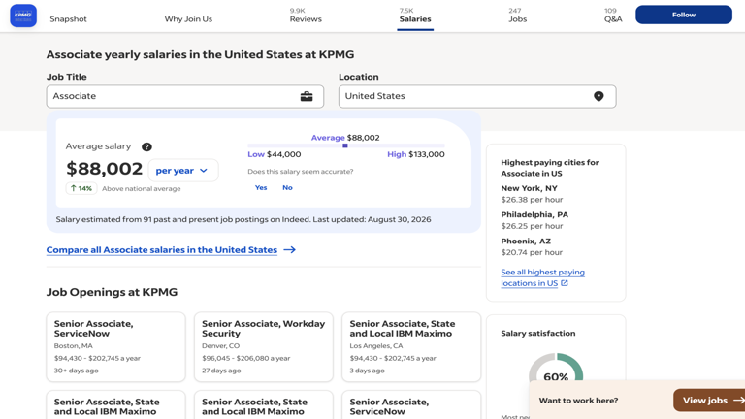The width and height of the screenshot is (745, 419).
Task: Click the external link icon beside locations in US
Action: click(565, 283)
